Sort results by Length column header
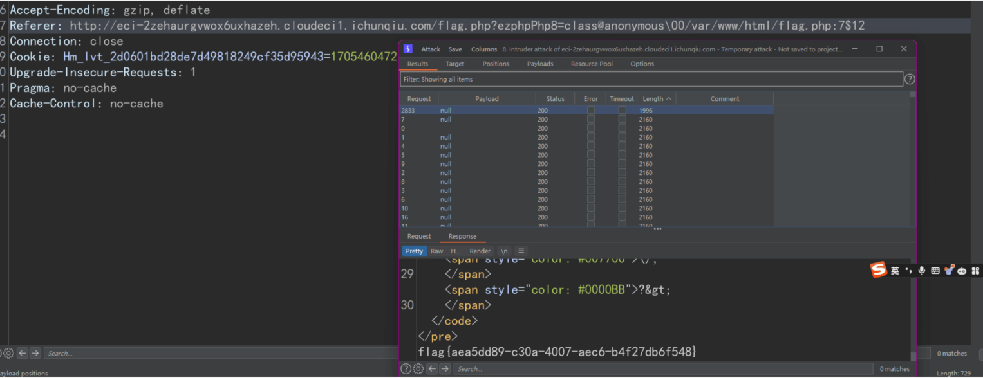983x378 pixels. pyautogui.click(x=657, y=99)
